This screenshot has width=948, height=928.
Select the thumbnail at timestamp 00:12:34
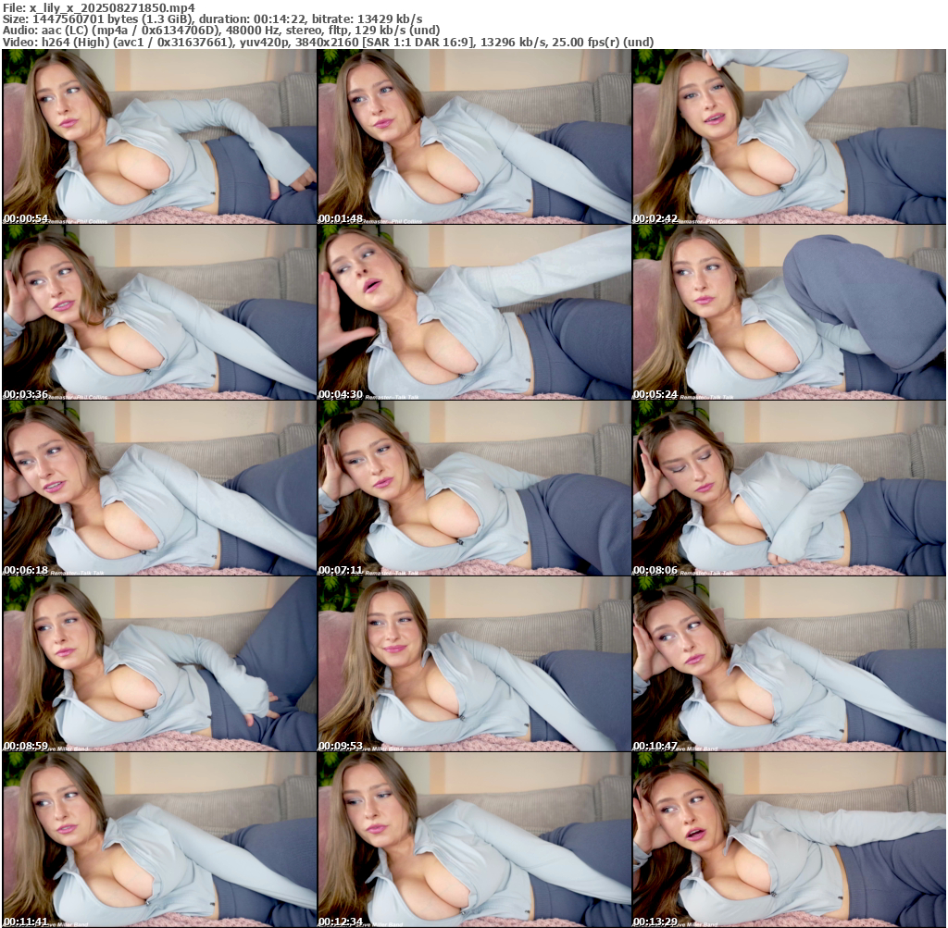click(x=475, y=840)
